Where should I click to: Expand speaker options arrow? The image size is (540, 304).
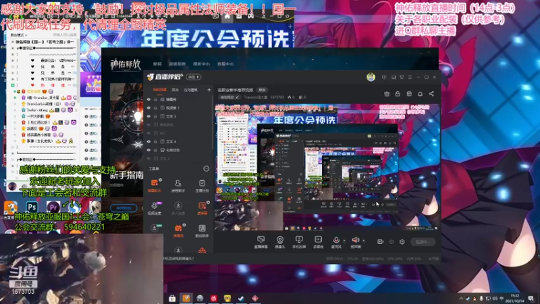pyautogui.click(x=364, y=240)
